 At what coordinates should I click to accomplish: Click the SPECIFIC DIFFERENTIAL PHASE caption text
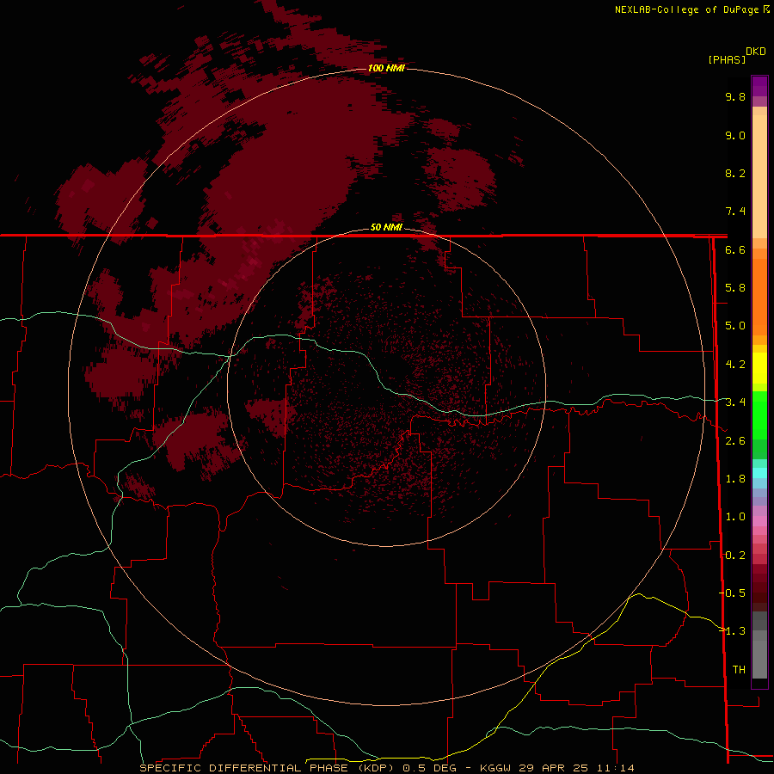244,768
